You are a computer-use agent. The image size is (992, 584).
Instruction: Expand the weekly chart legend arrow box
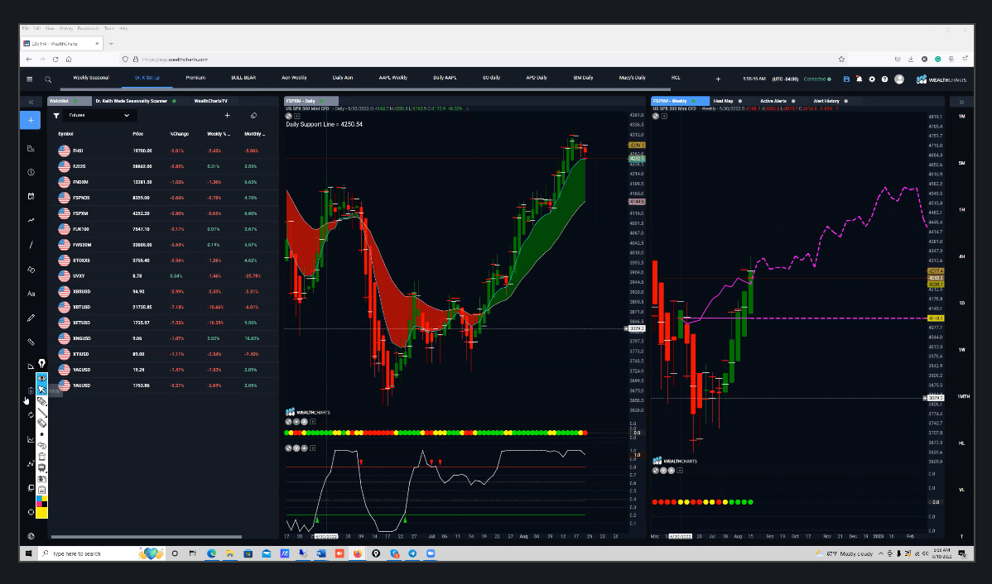point(663,117)
